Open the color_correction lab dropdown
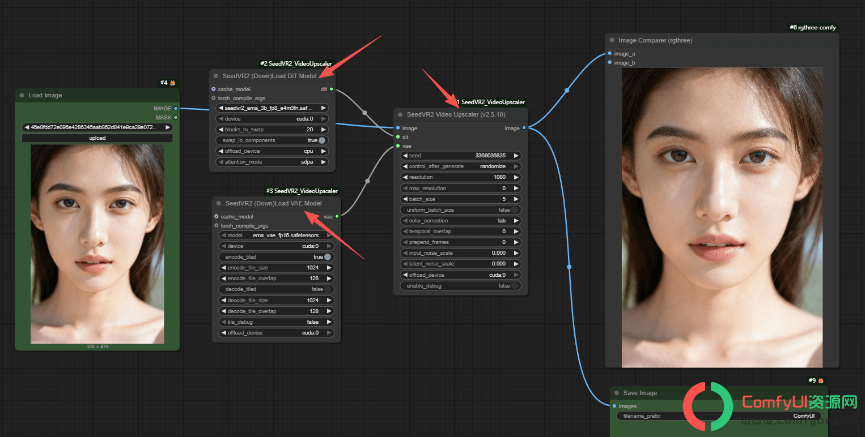 click(460, 221)
